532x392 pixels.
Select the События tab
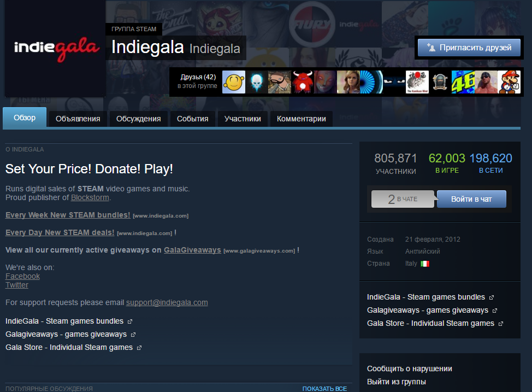pos(193,119)
